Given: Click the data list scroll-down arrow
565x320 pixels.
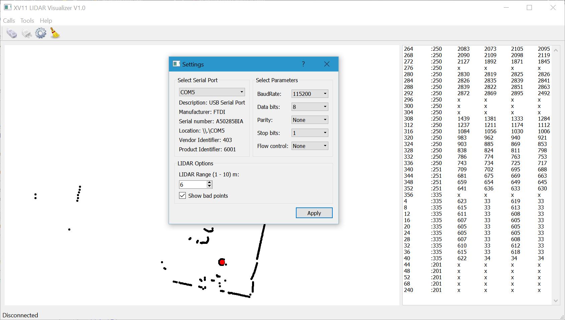Looking at the screenshot, I should [556, 301].
